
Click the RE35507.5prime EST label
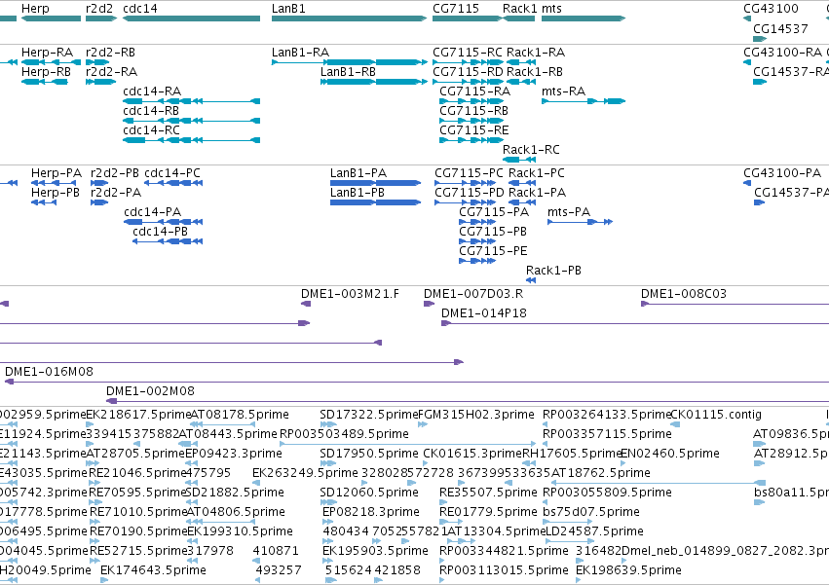tap(488, 492)
